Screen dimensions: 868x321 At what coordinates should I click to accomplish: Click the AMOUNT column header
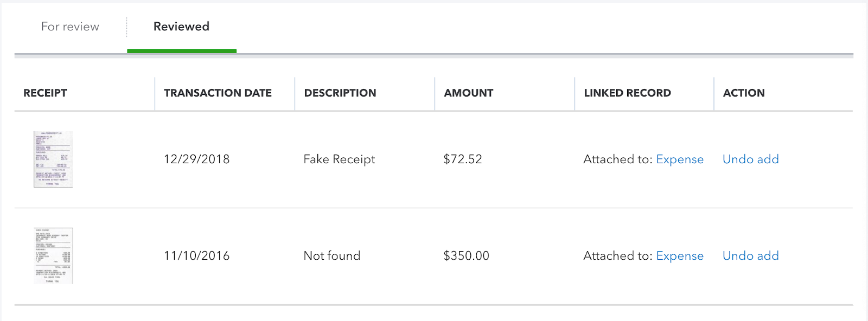pyautogui.click(x=469, y=93)
